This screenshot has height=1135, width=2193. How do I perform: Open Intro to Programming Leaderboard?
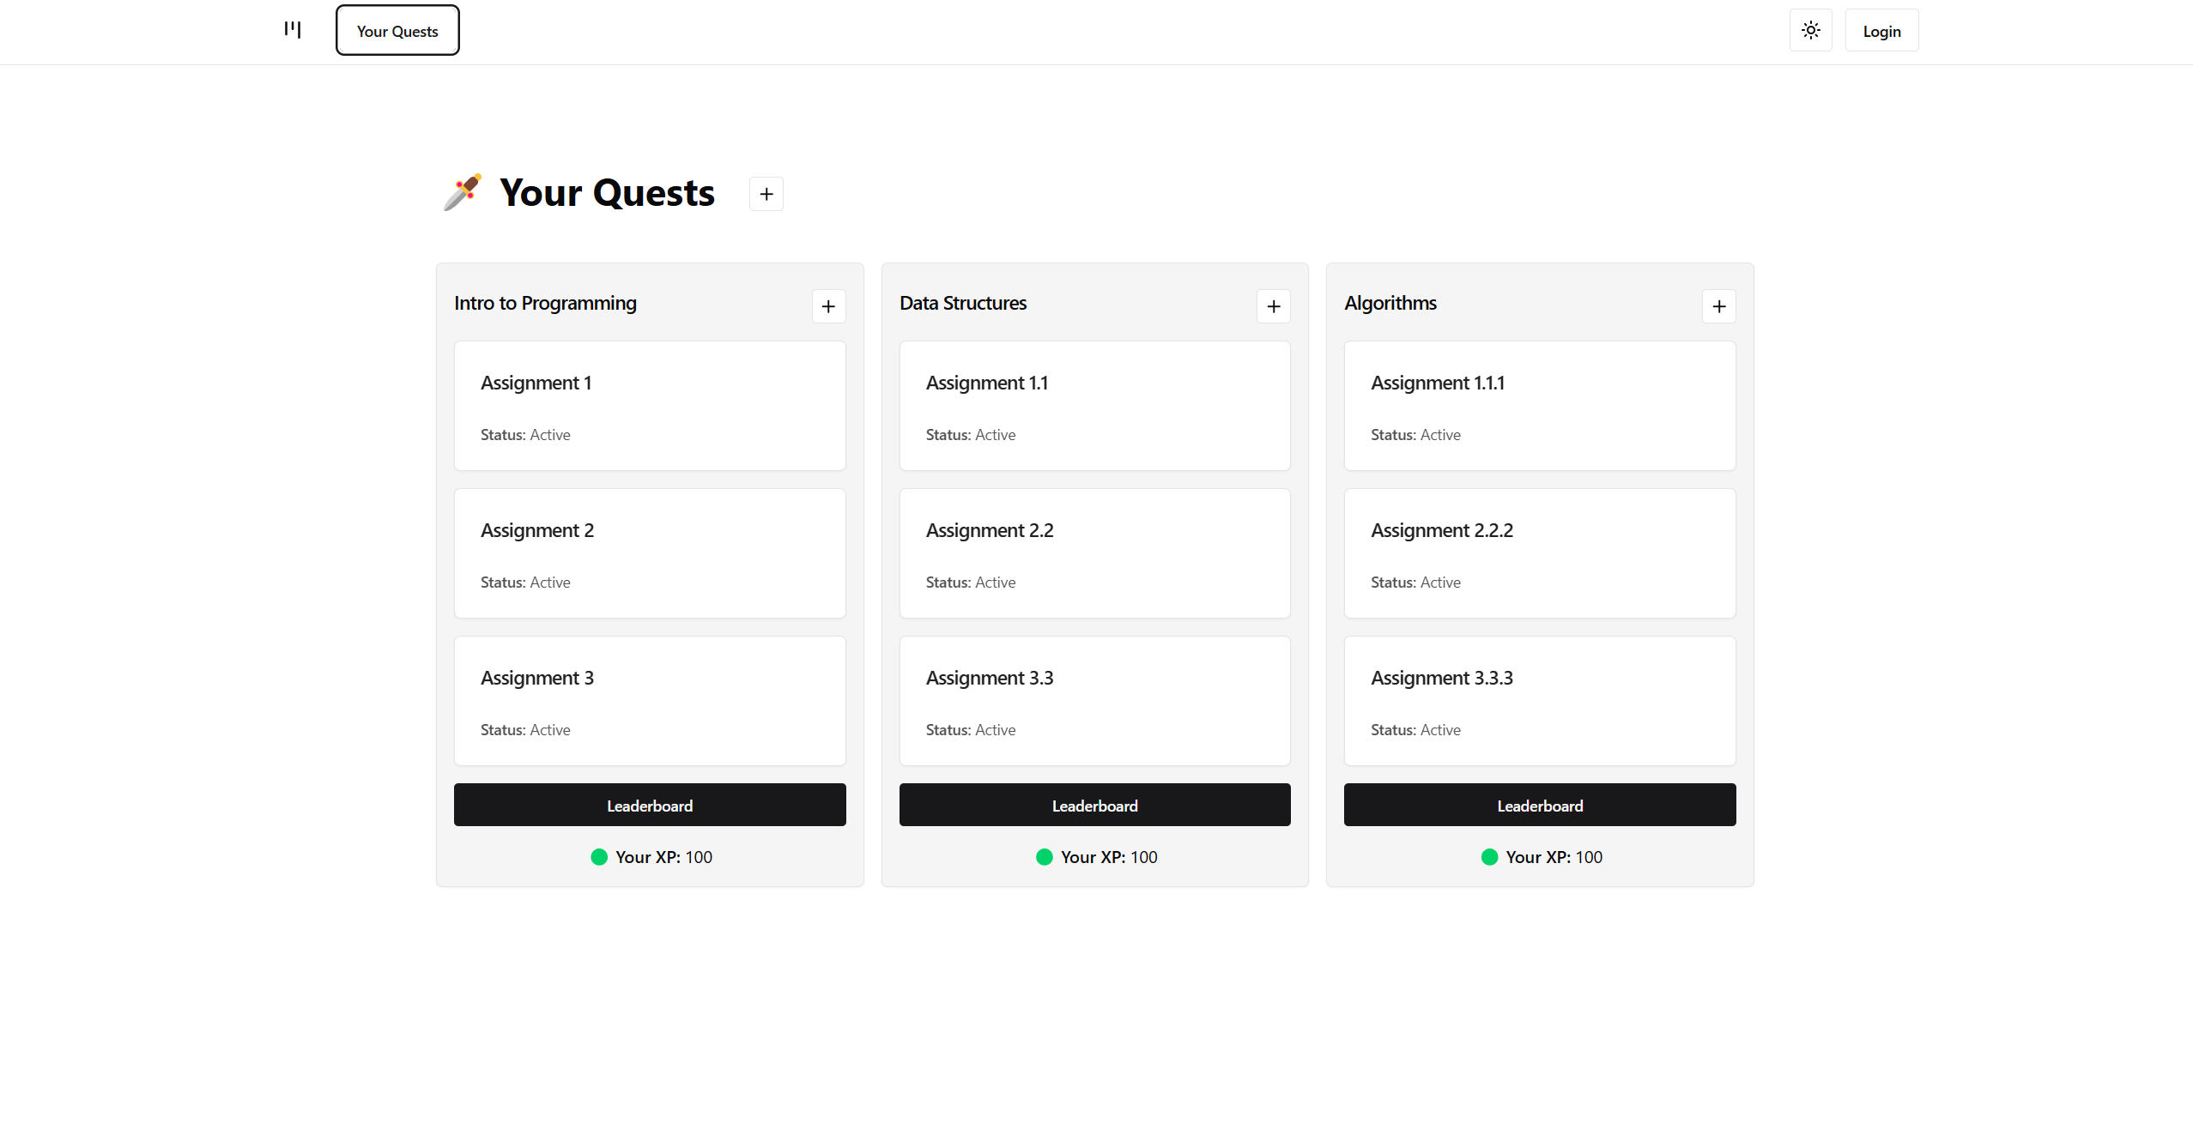[x=650, y=805]
